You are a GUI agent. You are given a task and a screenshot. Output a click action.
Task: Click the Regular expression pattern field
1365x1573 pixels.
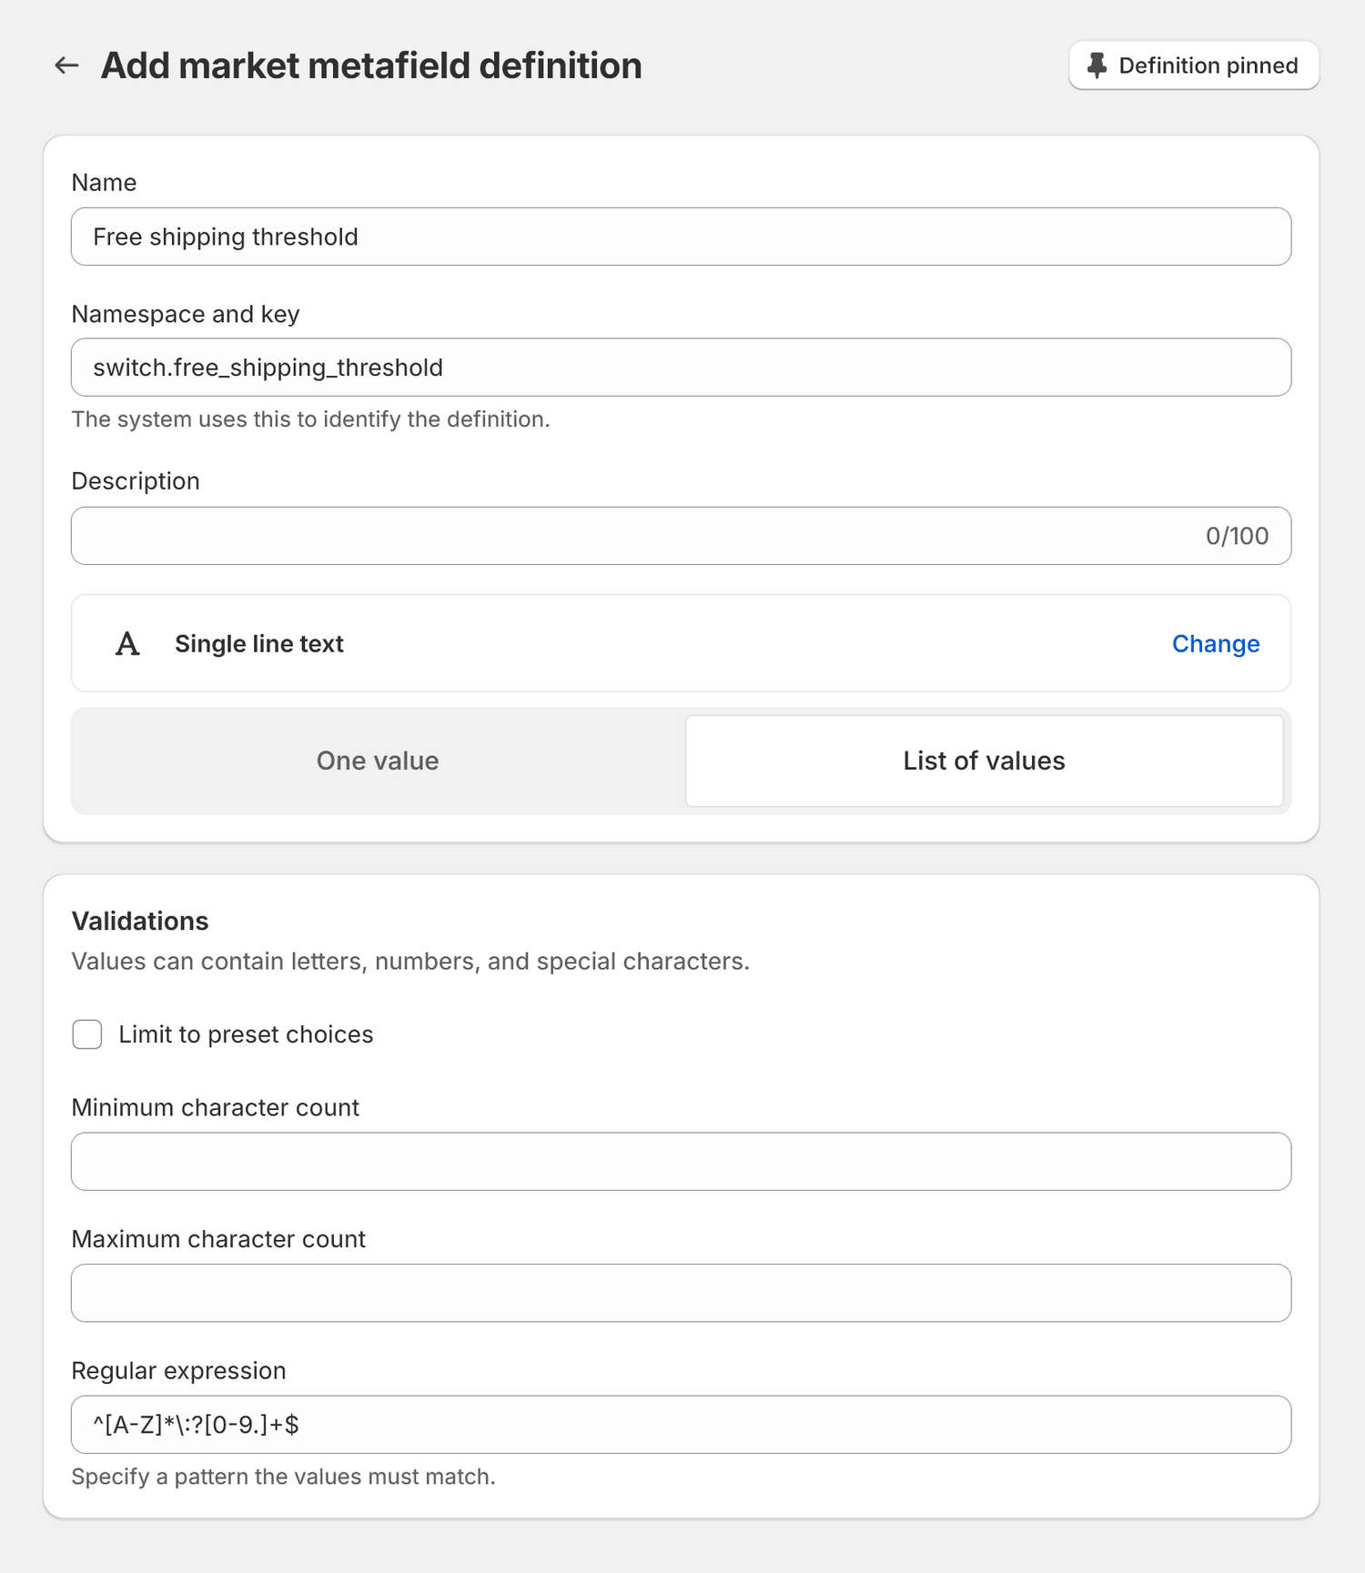tap(681, 1425)
